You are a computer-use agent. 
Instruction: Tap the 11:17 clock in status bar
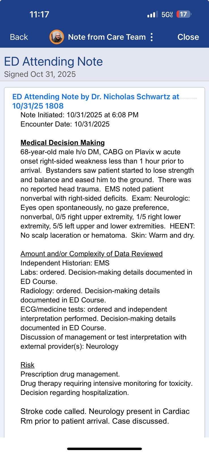(39, 14)
